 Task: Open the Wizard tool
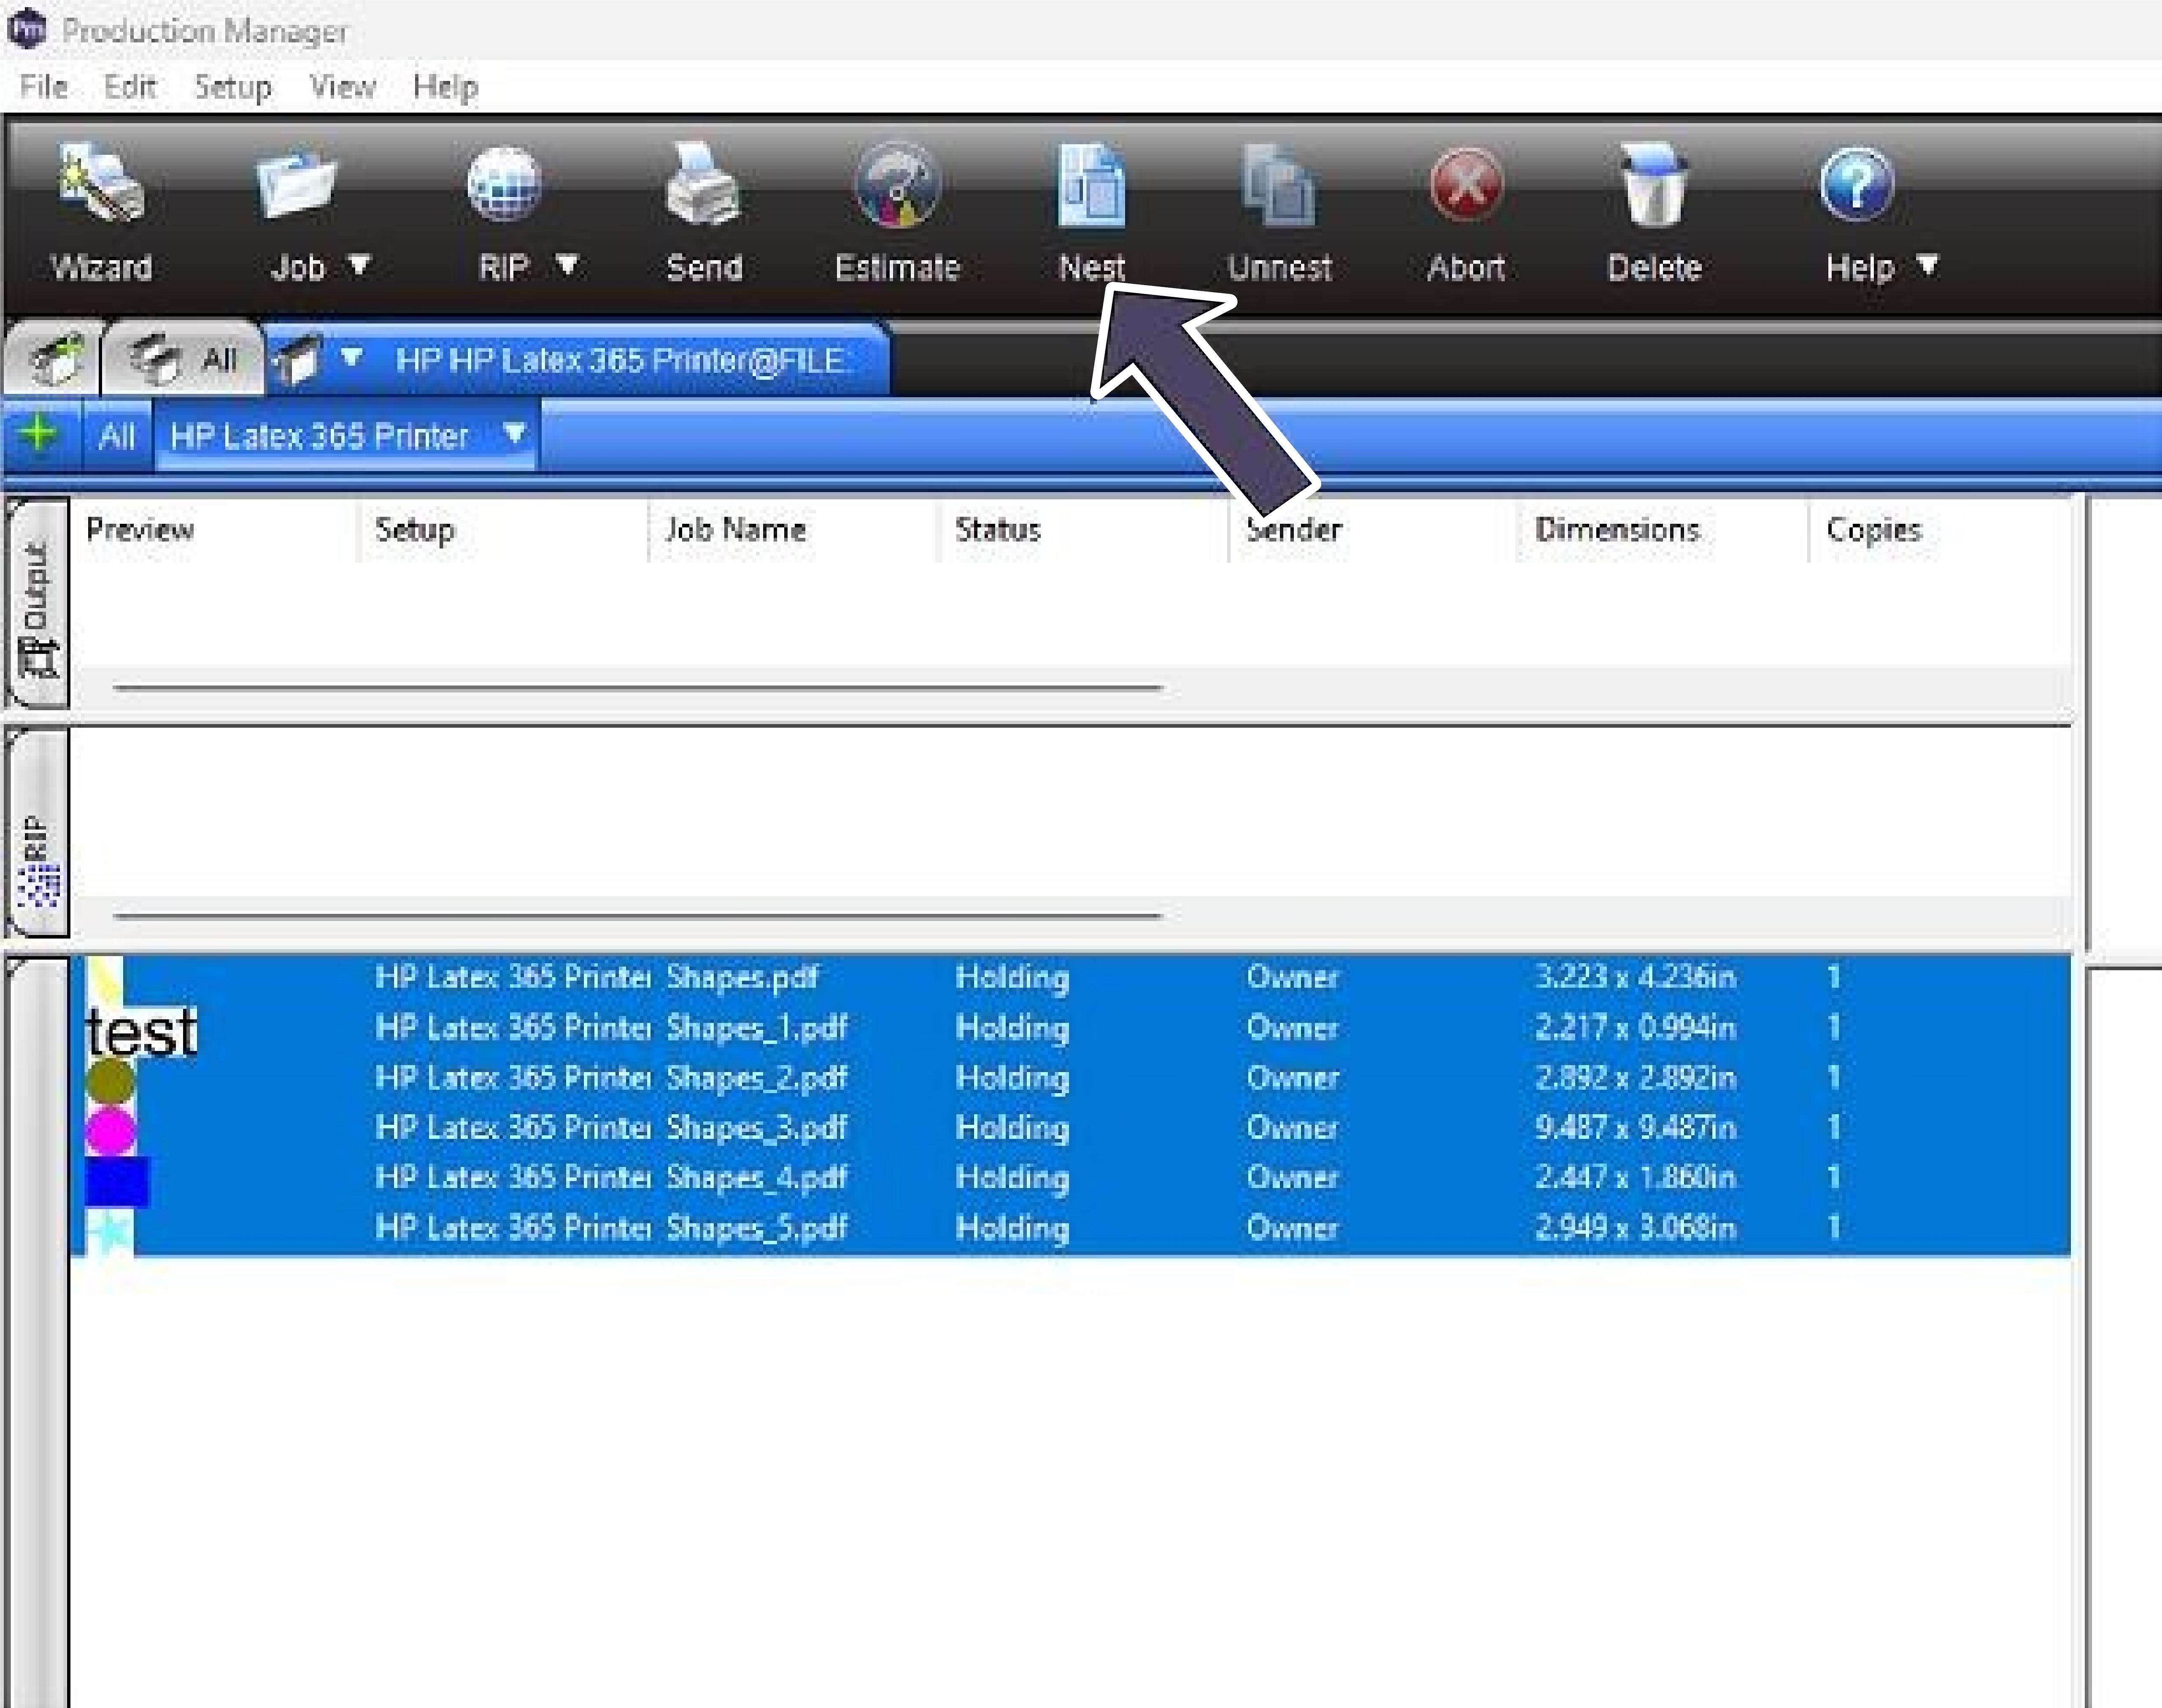(x=101, y=212)
